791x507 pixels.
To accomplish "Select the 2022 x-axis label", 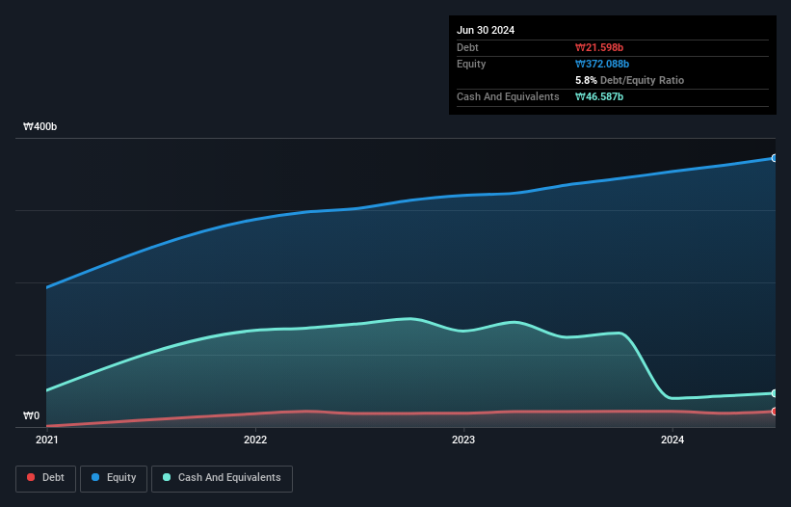I will point(255,440).
